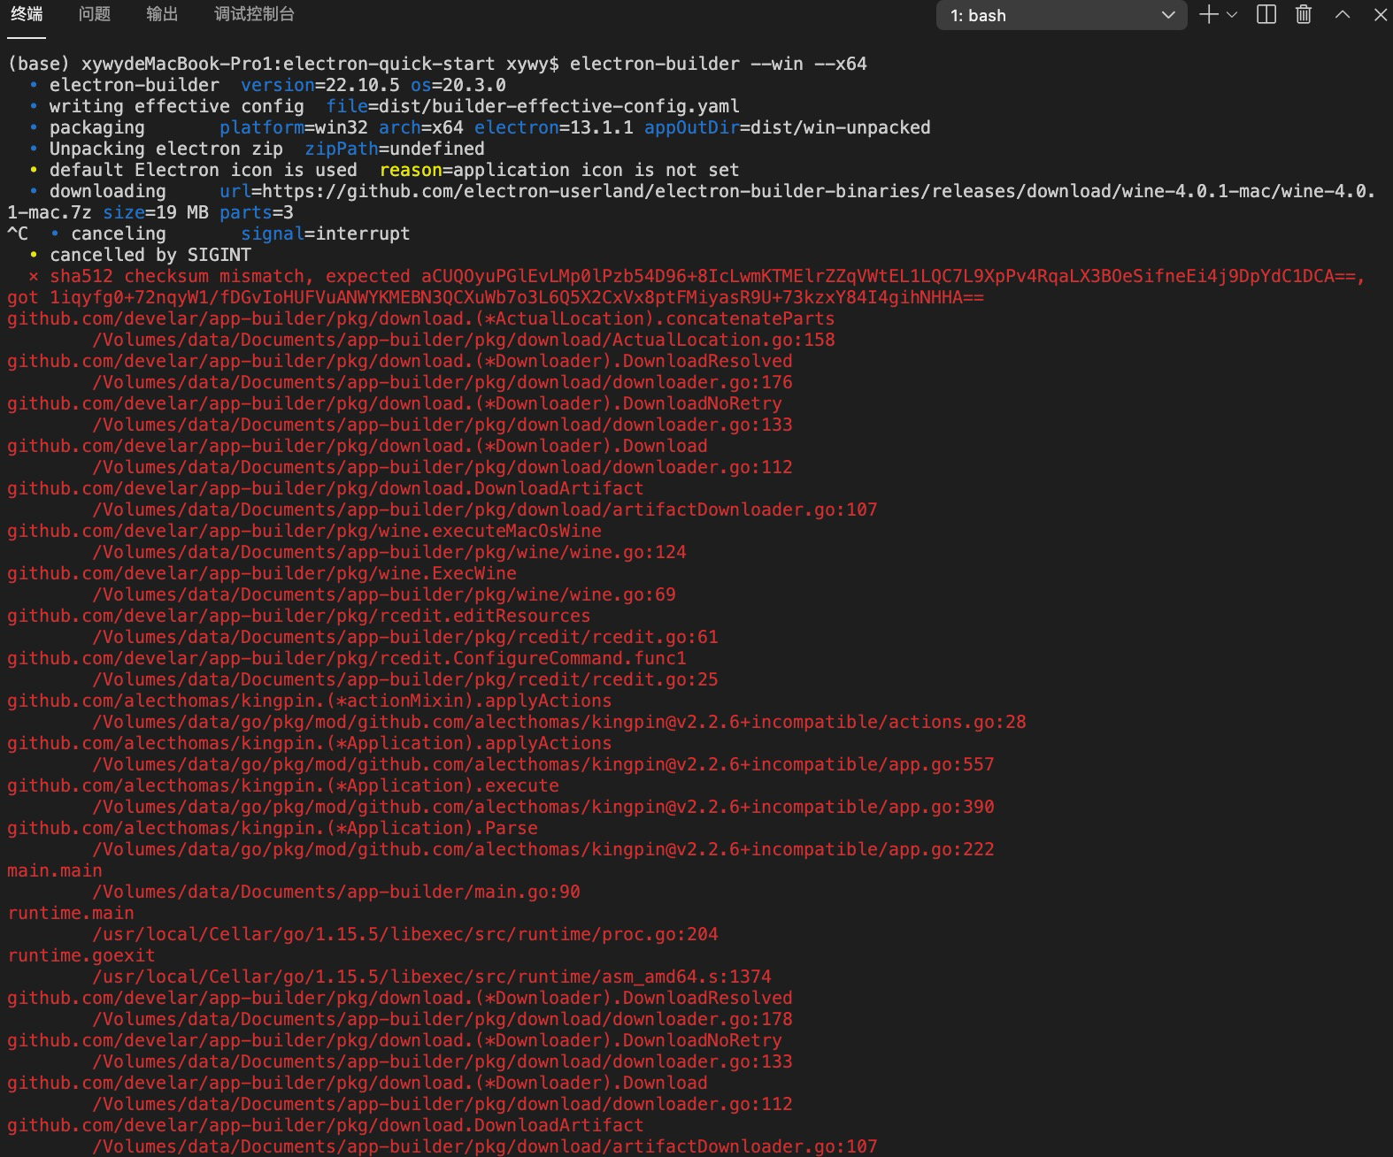This screenshot has width=1393, height=1157.
Task: Click 'reason=application icon is not set' text
Action: [559, 170]
